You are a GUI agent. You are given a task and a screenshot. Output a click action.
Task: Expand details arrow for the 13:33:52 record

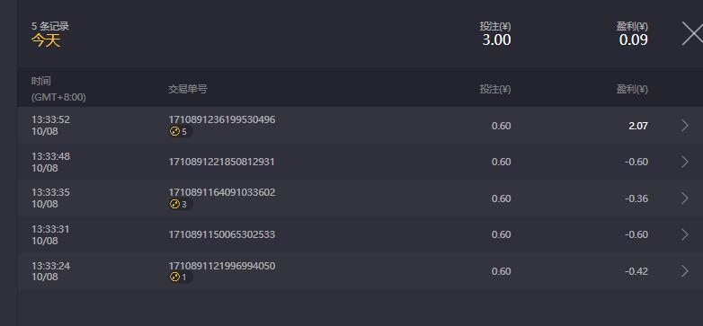685,126
